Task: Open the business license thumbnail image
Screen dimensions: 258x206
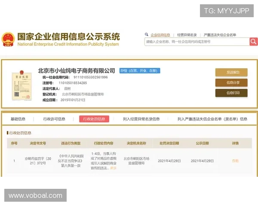Action: [21, 85]
